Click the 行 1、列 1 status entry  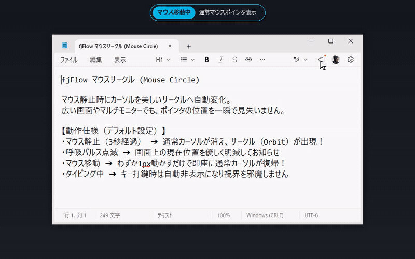(x=75, y=215)
